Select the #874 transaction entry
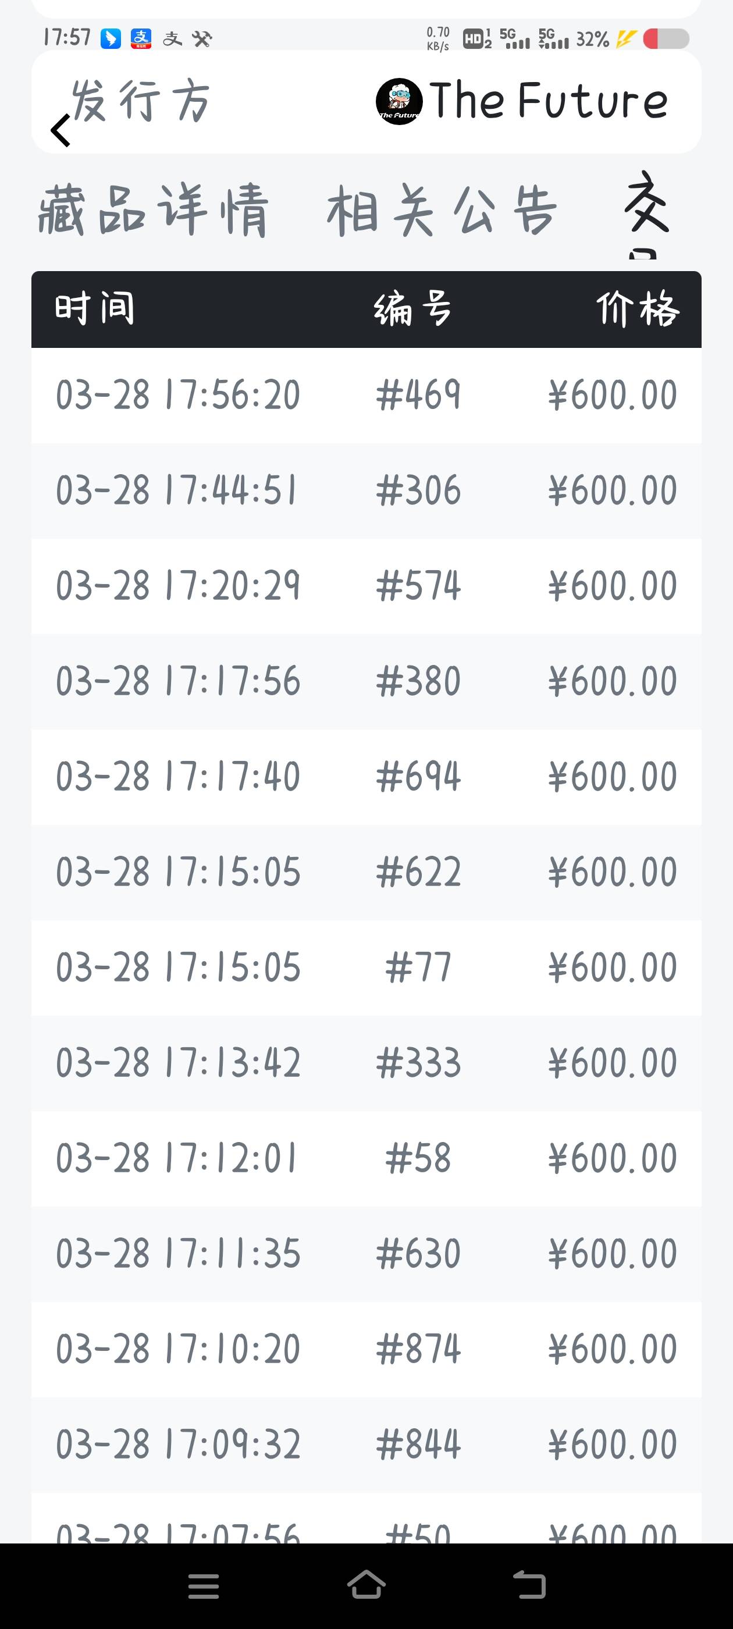Viewport: 733px width, 1629px height. click(x=366, y=1348)
